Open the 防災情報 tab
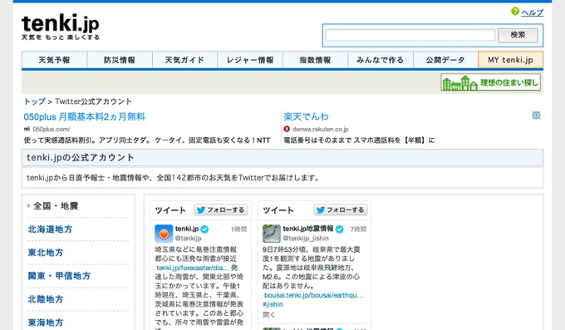 pos(120,60)
